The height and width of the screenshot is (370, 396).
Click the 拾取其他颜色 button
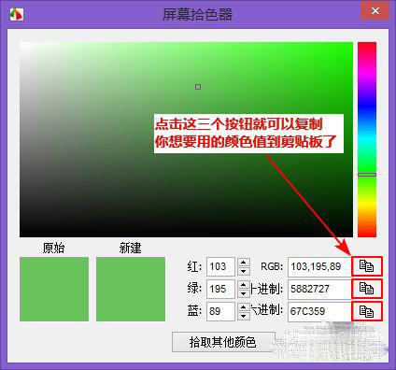pos(223,342)
